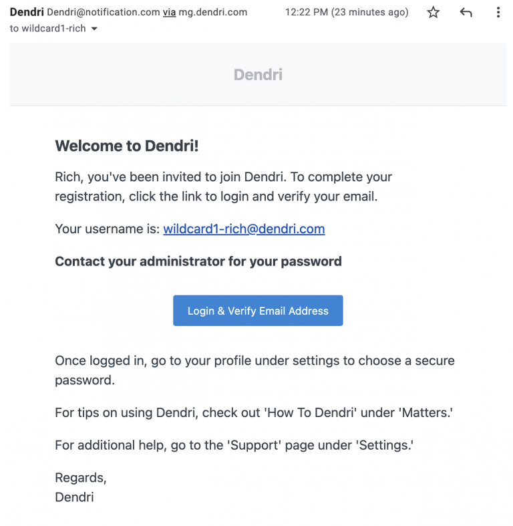The height and width of the screenshot is (526, 513).
Task: Click Login & Verify Email Address button
Action: pos(258,311)
